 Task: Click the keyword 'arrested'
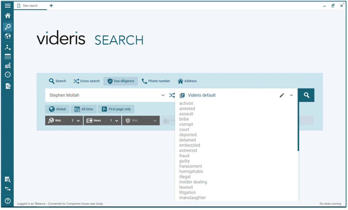point(187,108)
